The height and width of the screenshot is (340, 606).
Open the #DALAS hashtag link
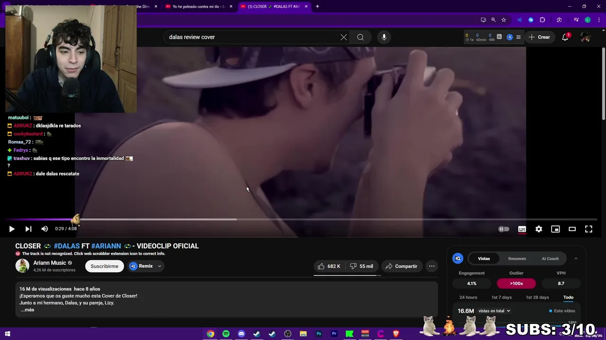tap(67, 246)
